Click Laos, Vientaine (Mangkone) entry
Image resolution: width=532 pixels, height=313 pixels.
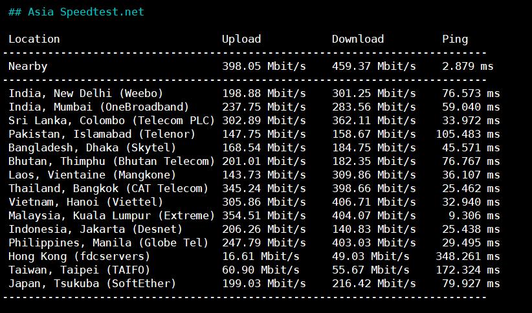click(92, 175)
